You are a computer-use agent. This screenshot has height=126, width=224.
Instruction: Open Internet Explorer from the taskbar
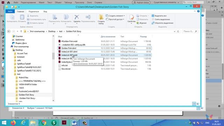pos(23,123)
